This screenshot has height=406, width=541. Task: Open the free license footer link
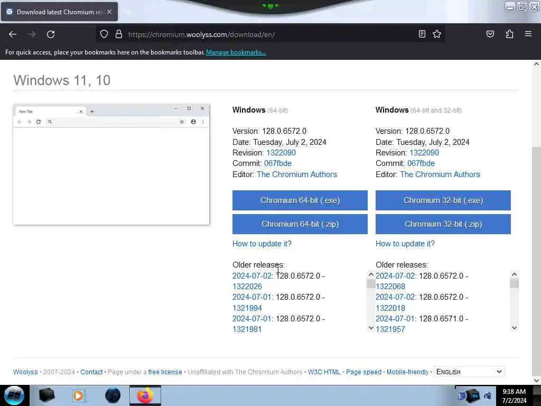[165, 372]
